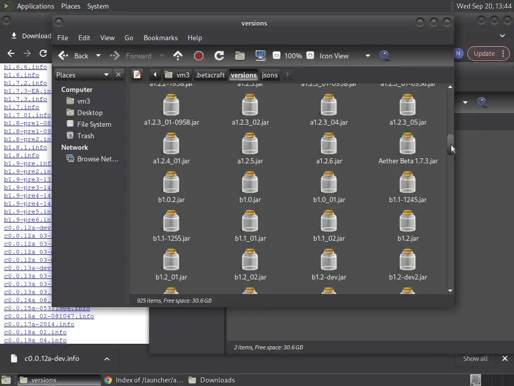Switch to Downloads window in taskbar
Viewport: 514px width, 386px height.
pyautogui.click(x=212, y=380)
